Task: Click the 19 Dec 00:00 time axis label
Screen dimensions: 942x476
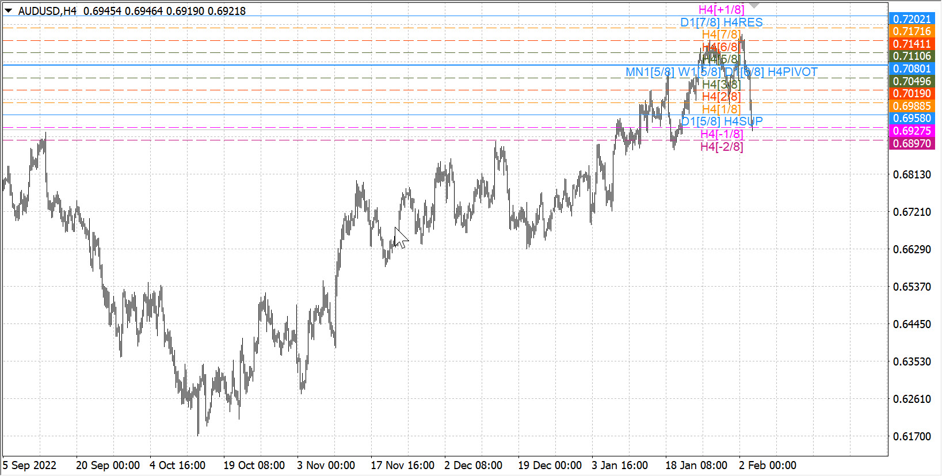Action: click(550, 466)
